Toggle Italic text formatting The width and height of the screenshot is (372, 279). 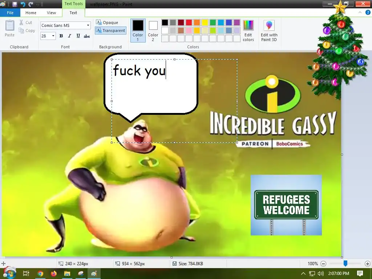[69, 36]
